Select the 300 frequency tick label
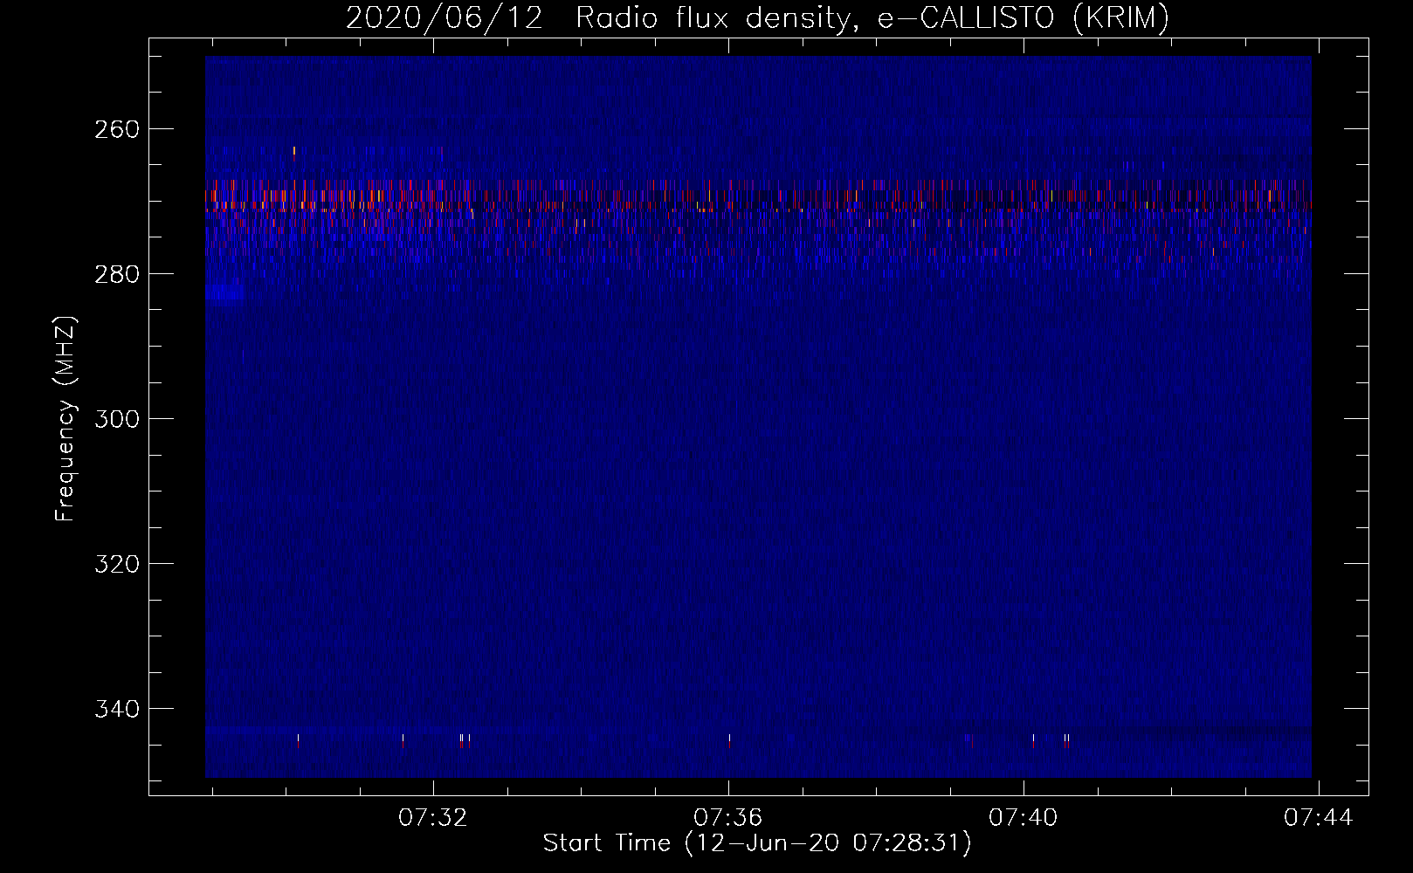Screen dimensions: 1413x873 (x=116, y=419)
